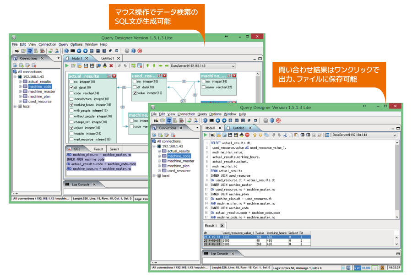Click the red target icon in back window's main toolbar
The image size is (412, 277).
click(140, 51)
